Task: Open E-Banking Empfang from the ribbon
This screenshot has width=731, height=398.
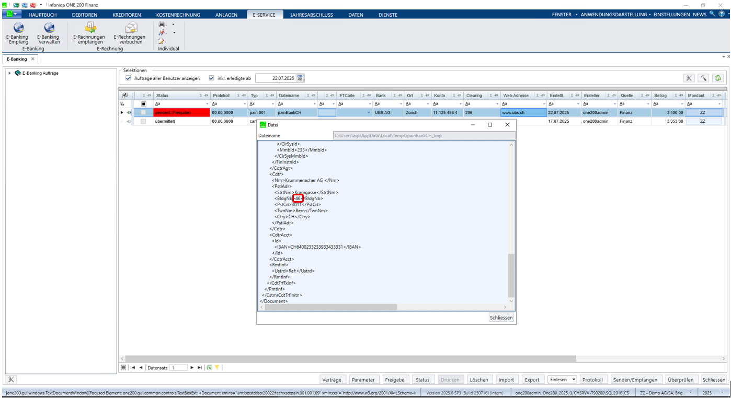Action: click(18, 32)
